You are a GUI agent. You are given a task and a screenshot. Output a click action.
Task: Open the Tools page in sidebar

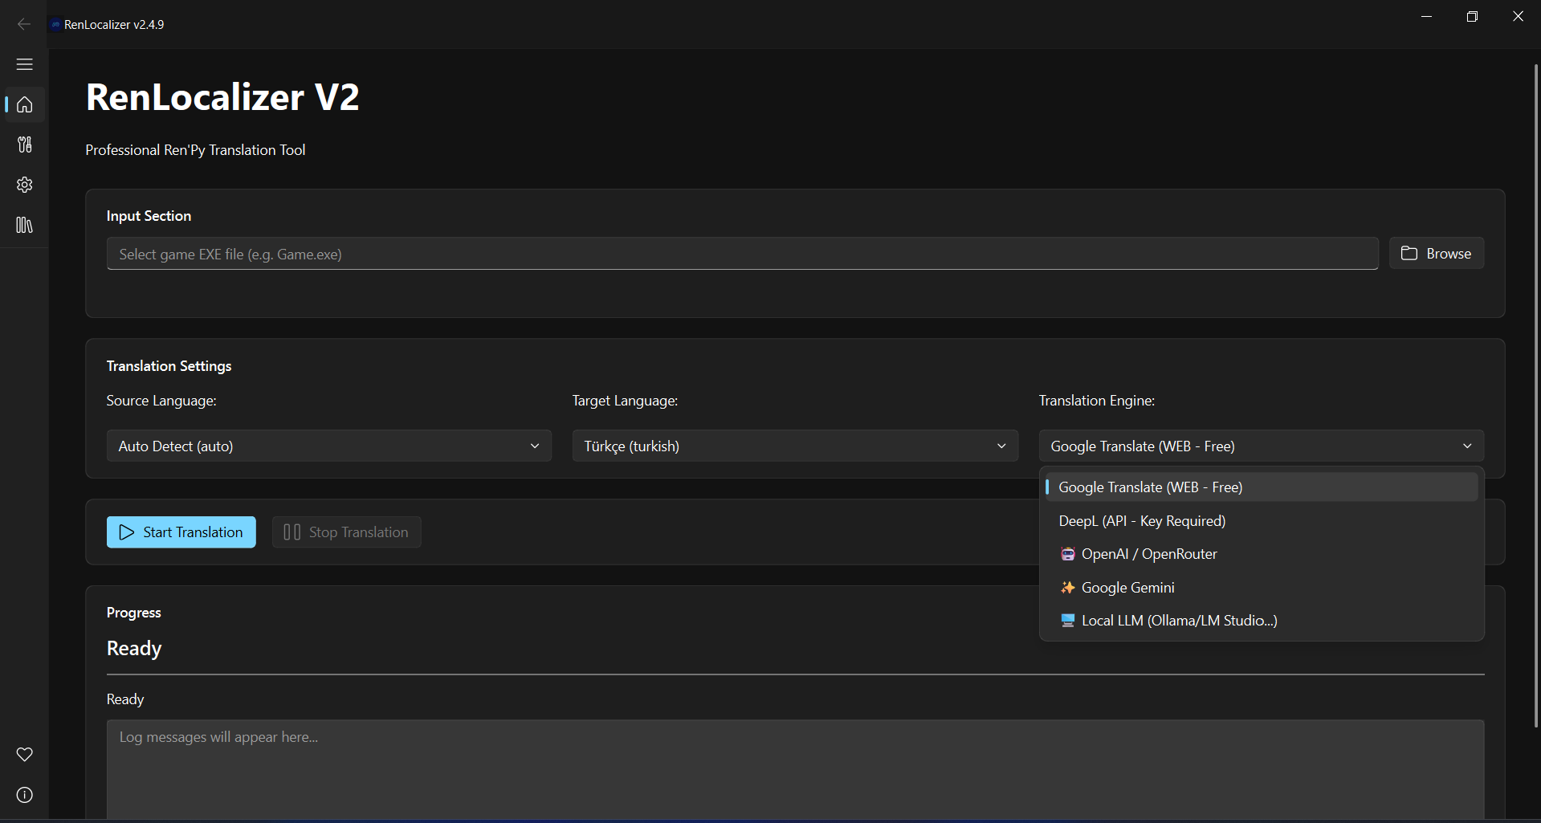pyautogui.click(x=25, y=145)
